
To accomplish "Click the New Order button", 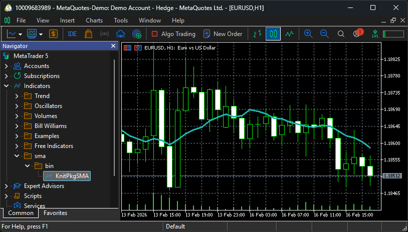I will click(223, 34).
